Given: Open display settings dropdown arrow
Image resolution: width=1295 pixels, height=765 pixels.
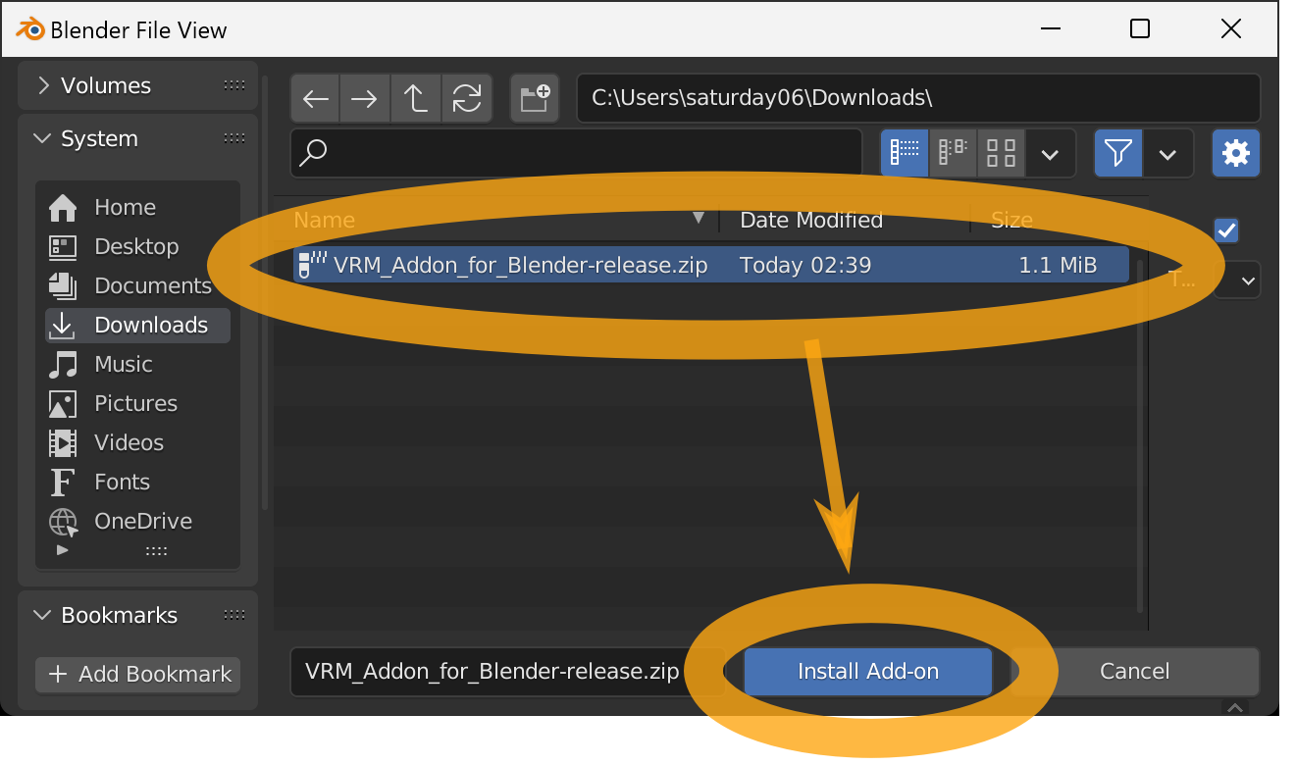Looking at the screenshot, I should 1051,153.
